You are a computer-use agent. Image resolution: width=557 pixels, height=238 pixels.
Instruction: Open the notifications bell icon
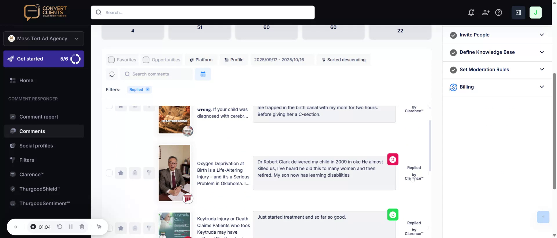tap(471, 12)
